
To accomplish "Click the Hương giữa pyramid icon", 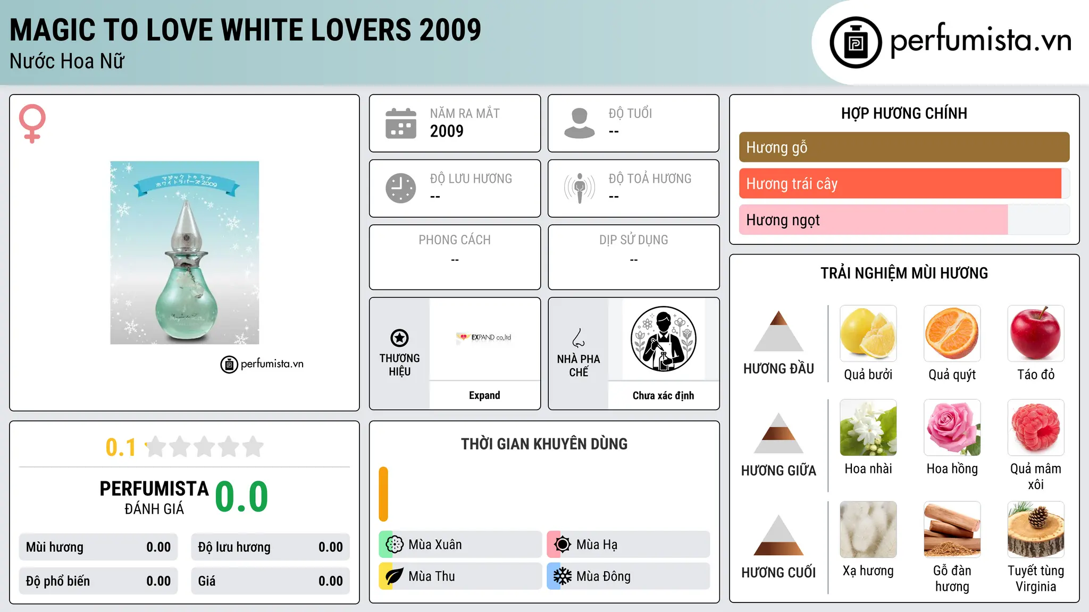I will (778, 433).
